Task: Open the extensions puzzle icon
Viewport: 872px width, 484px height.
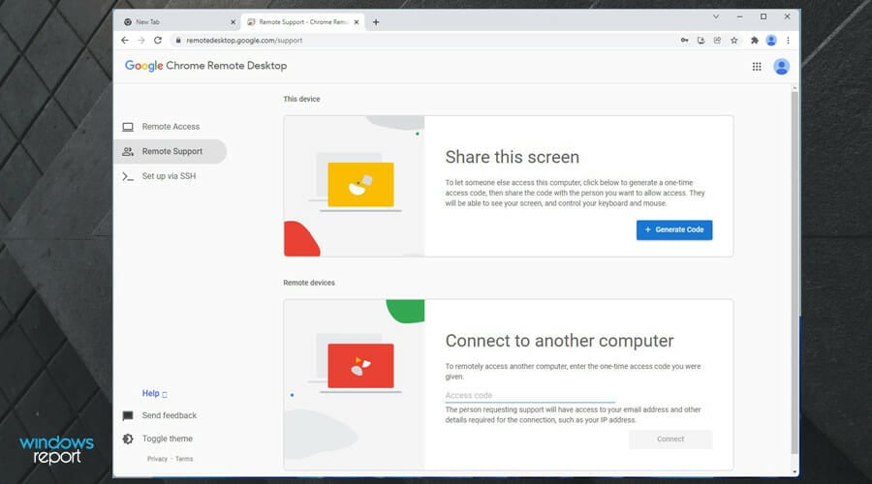Action: tap(754, 40)
